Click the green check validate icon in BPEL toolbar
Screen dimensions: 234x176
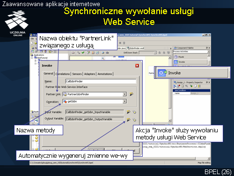click(83, 53)
